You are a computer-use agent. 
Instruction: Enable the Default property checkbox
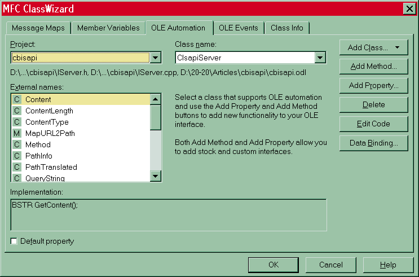[x=14, y=241]
